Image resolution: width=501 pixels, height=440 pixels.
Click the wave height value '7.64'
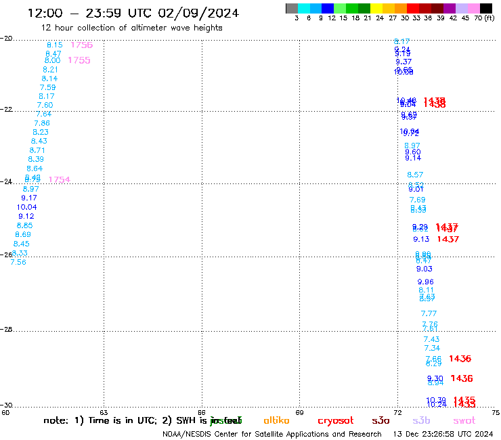point(43,114)
